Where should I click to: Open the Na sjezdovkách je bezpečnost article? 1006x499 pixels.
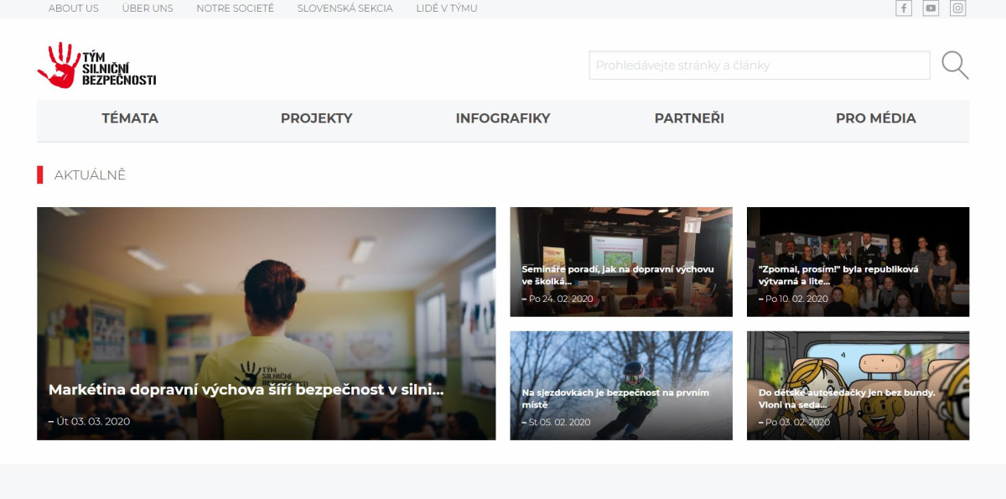(621, 386)
